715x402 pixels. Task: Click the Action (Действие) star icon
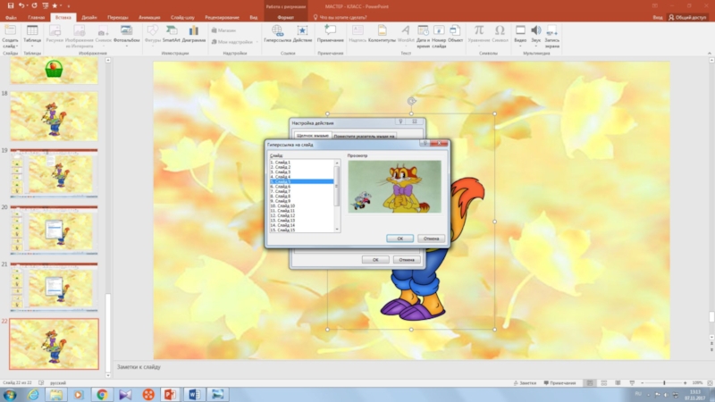pos(302,32)
